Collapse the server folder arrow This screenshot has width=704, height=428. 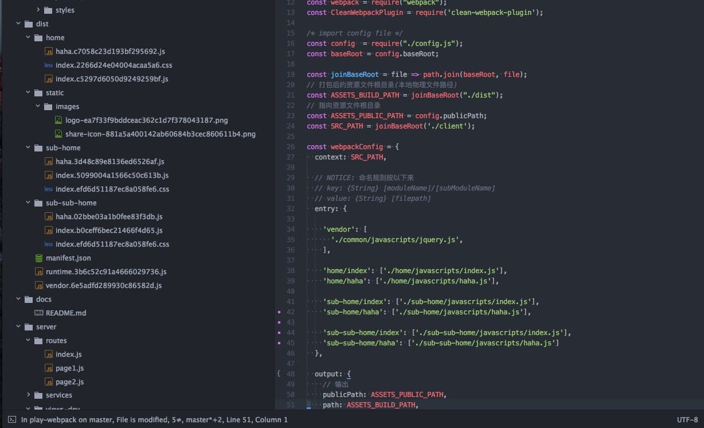pyautogui.click(x=19, y=327)
